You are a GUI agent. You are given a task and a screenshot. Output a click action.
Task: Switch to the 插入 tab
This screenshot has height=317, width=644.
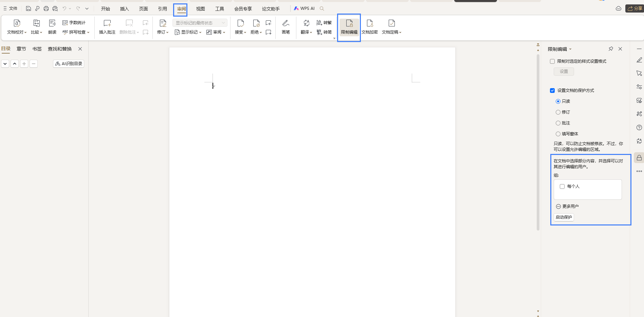[125, 9]
